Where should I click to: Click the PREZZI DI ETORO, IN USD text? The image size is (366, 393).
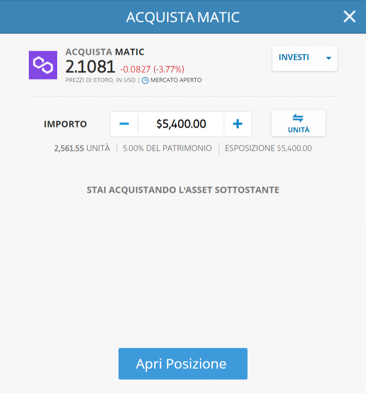[100, 80]
